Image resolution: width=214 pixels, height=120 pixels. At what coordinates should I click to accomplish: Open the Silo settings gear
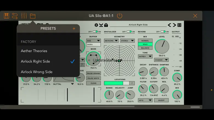[96, 25]
